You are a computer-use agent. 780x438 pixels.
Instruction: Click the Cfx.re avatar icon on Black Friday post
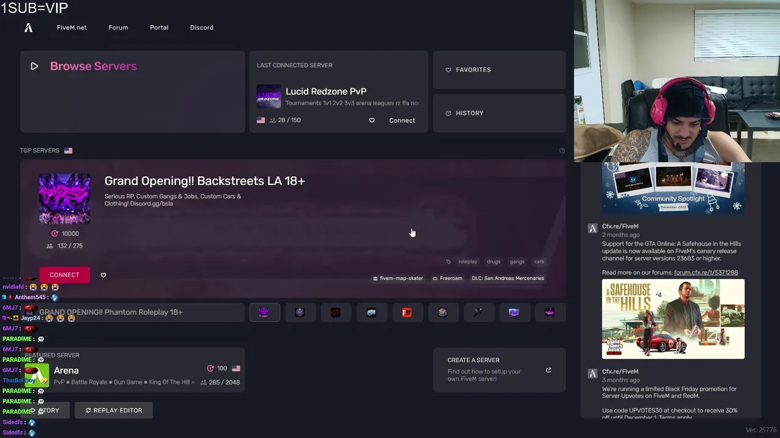[592, 374]
